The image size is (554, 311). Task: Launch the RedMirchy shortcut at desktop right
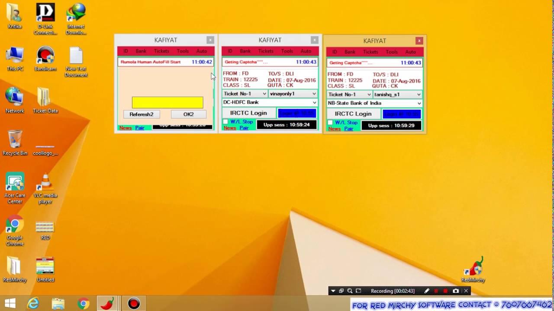[x=473, y=270]
